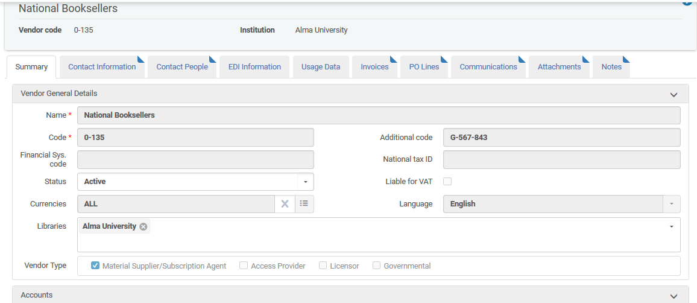Switch to the Contact Information tab
Screen dimensions: 697x303
102,67
